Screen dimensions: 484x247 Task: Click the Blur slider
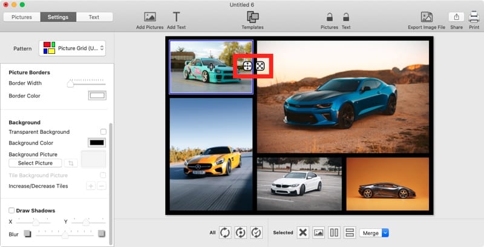(65, 234)
